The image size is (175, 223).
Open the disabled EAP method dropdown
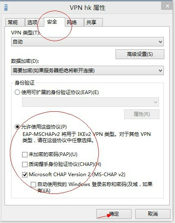pos(91,102)
